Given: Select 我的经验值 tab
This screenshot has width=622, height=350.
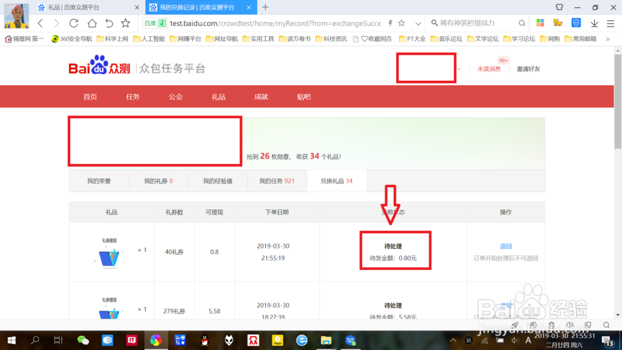Looking at the screenshot, I should point(217,181).
